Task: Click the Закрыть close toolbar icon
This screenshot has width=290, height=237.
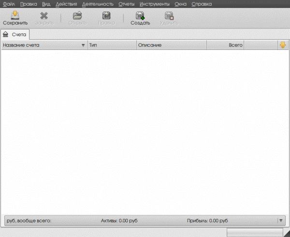Action: coord(44,16)
